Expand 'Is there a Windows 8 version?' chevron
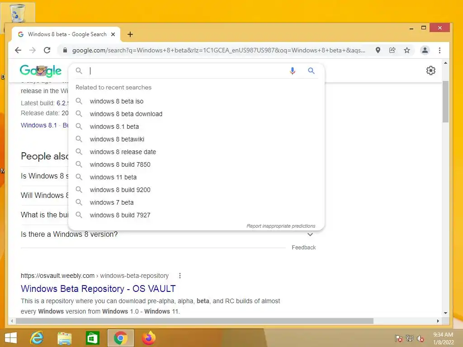 point(310,234)
